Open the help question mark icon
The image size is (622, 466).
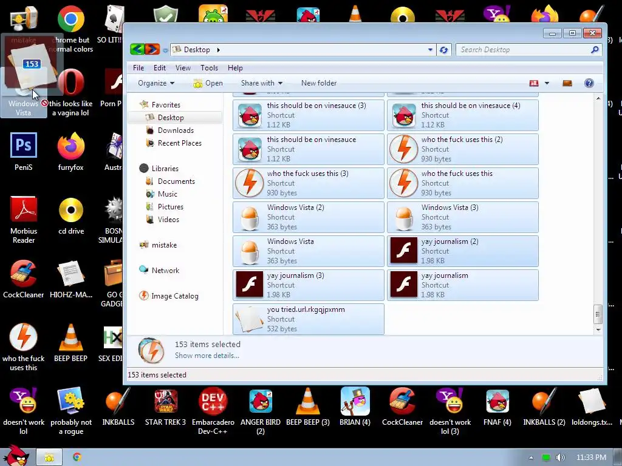589,83
